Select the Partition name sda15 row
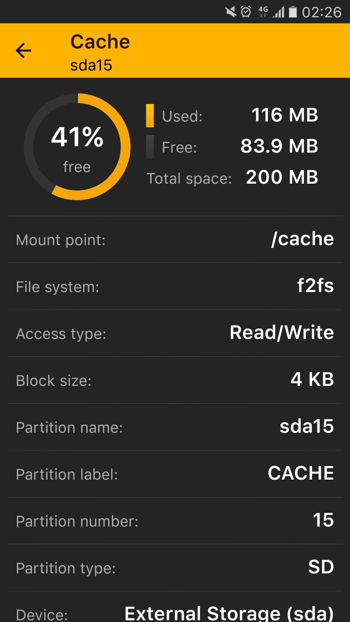Viewport: 350px width, 622px height. coord(175,427)
